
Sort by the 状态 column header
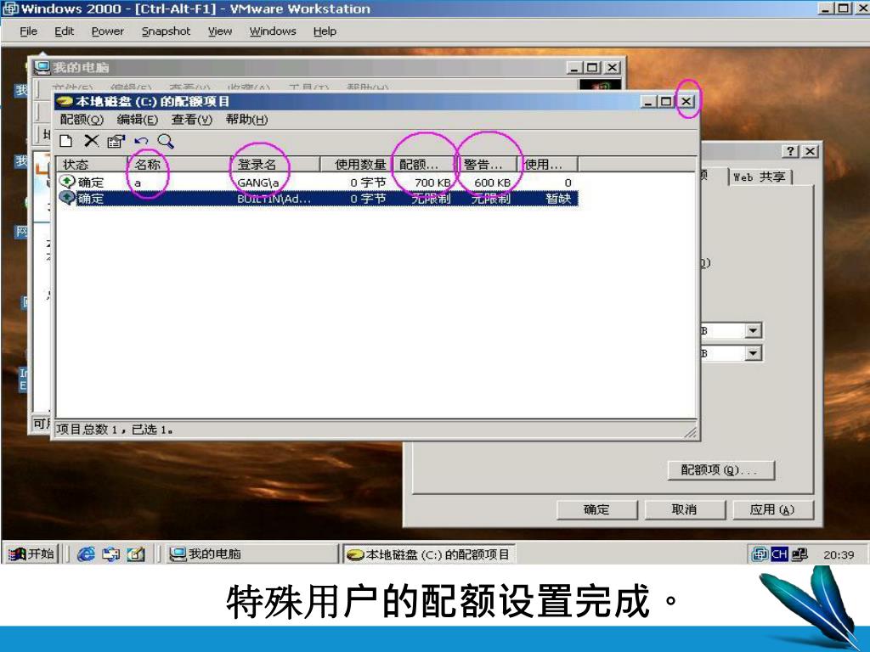coord(93,164)
